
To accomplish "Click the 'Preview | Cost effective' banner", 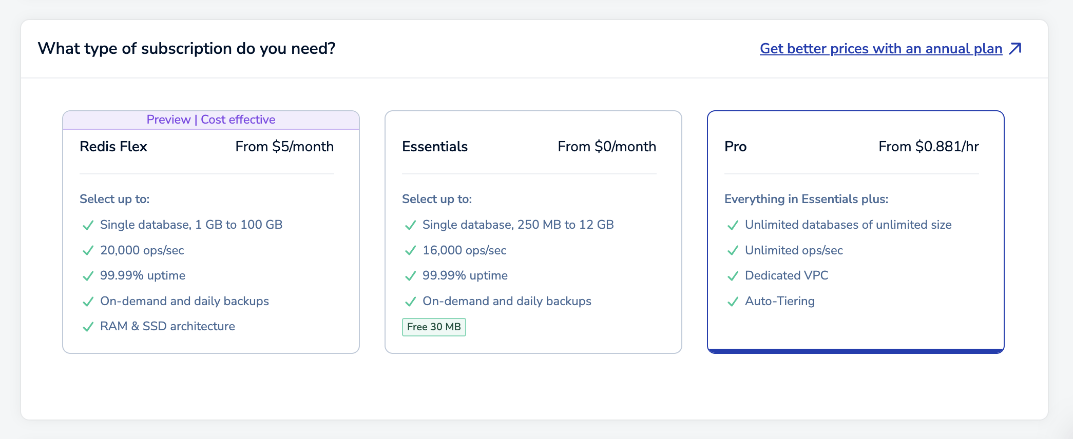I will [211, 120].
